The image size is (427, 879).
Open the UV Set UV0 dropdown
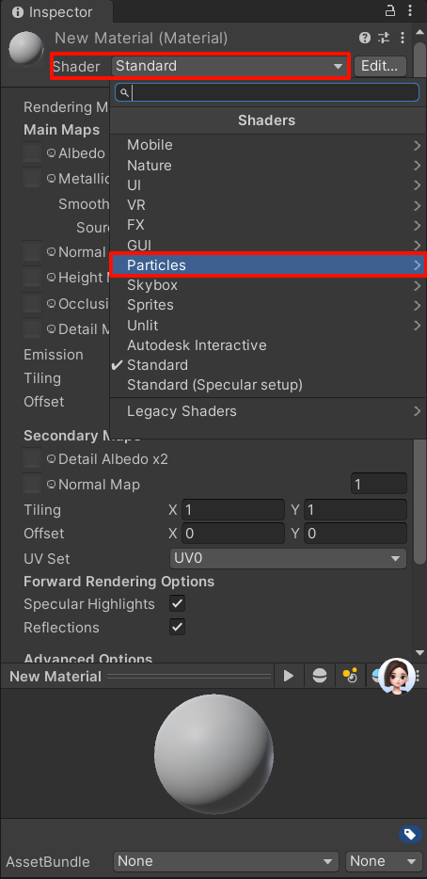click(288, 558)
